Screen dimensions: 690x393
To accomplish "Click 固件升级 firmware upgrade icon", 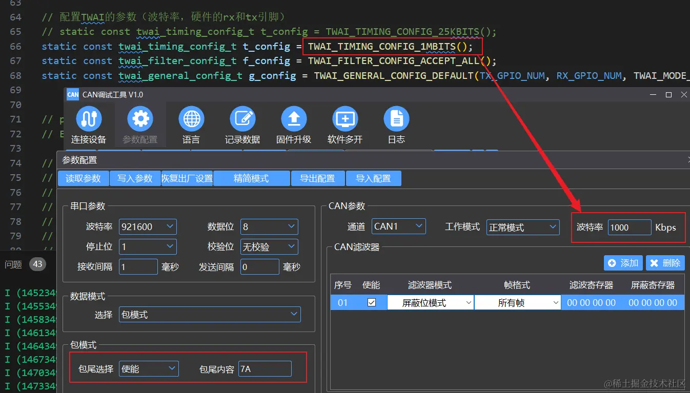I will [x=294, y=119].
